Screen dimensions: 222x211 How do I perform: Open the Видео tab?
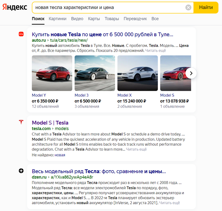pos(77,19)
